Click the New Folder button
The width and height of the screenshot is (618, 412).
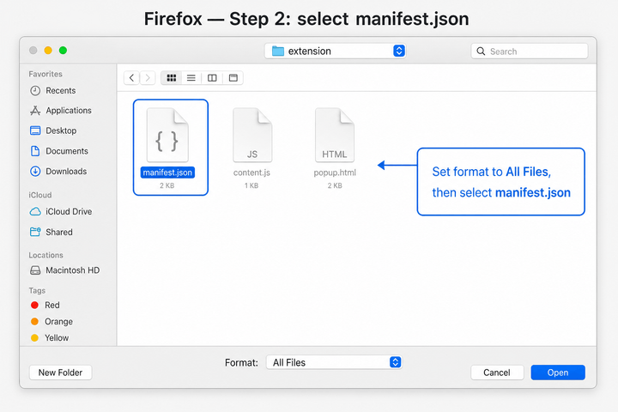tap(60, 373)
